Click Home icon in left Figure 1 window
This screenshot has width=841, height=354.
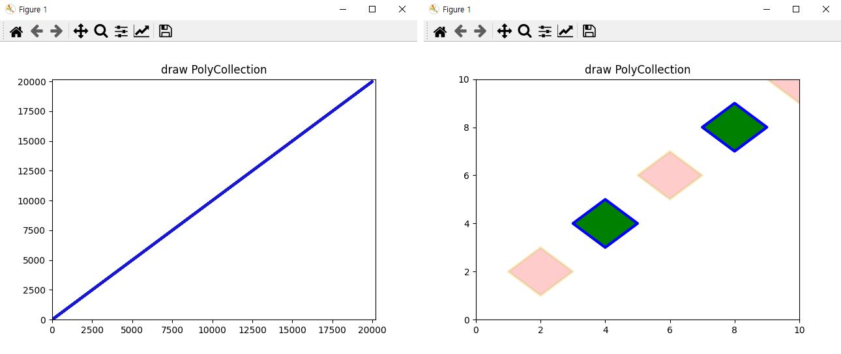16,31
